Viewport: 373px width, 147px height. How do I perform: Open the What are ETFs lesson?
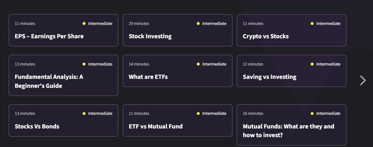[x=148, y=77]
